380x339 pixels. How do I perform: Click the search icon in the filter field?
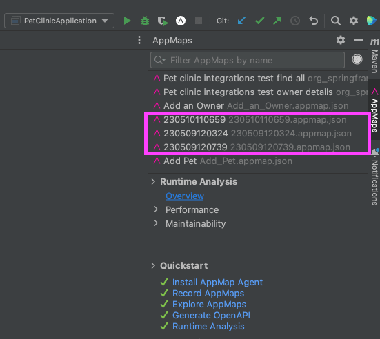click(159, 60)
